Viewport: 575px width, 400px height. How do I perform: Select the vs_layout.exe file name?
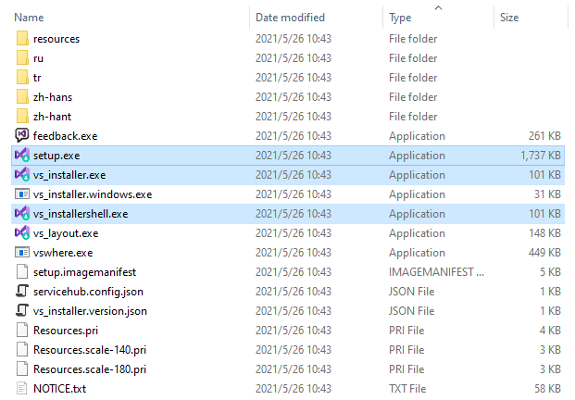click(66, 233)
